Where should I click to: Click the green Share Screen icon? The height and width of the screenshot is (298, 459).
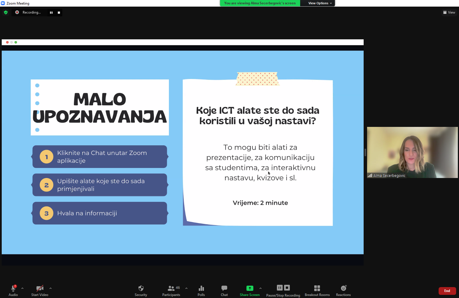pyautogui.click(x=250, y=288)
